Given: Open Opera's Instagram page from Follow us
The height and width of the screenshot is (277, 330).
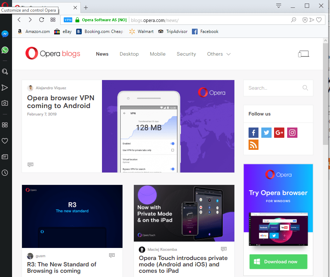Looking at the screenshot, I should 292,132.
